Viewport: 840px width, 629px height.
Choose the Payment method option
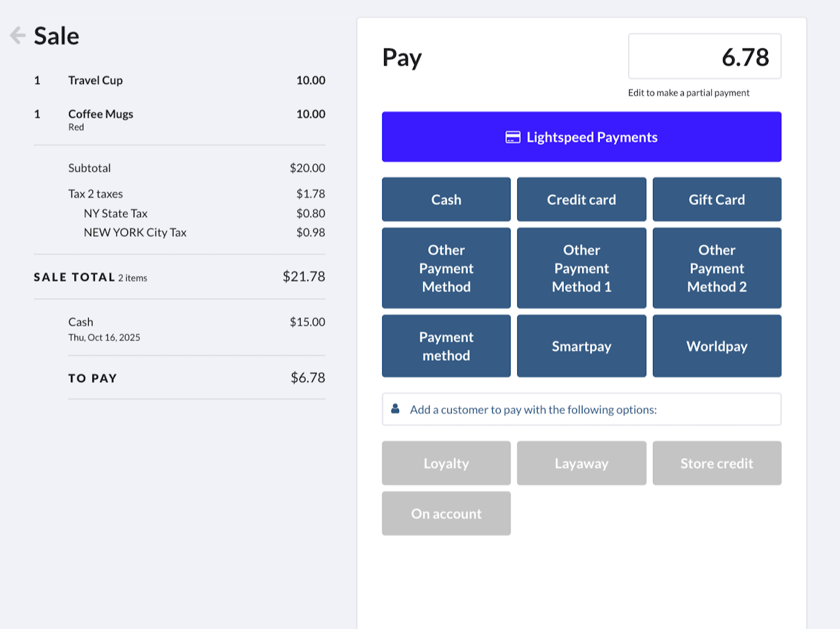(446, 346)
